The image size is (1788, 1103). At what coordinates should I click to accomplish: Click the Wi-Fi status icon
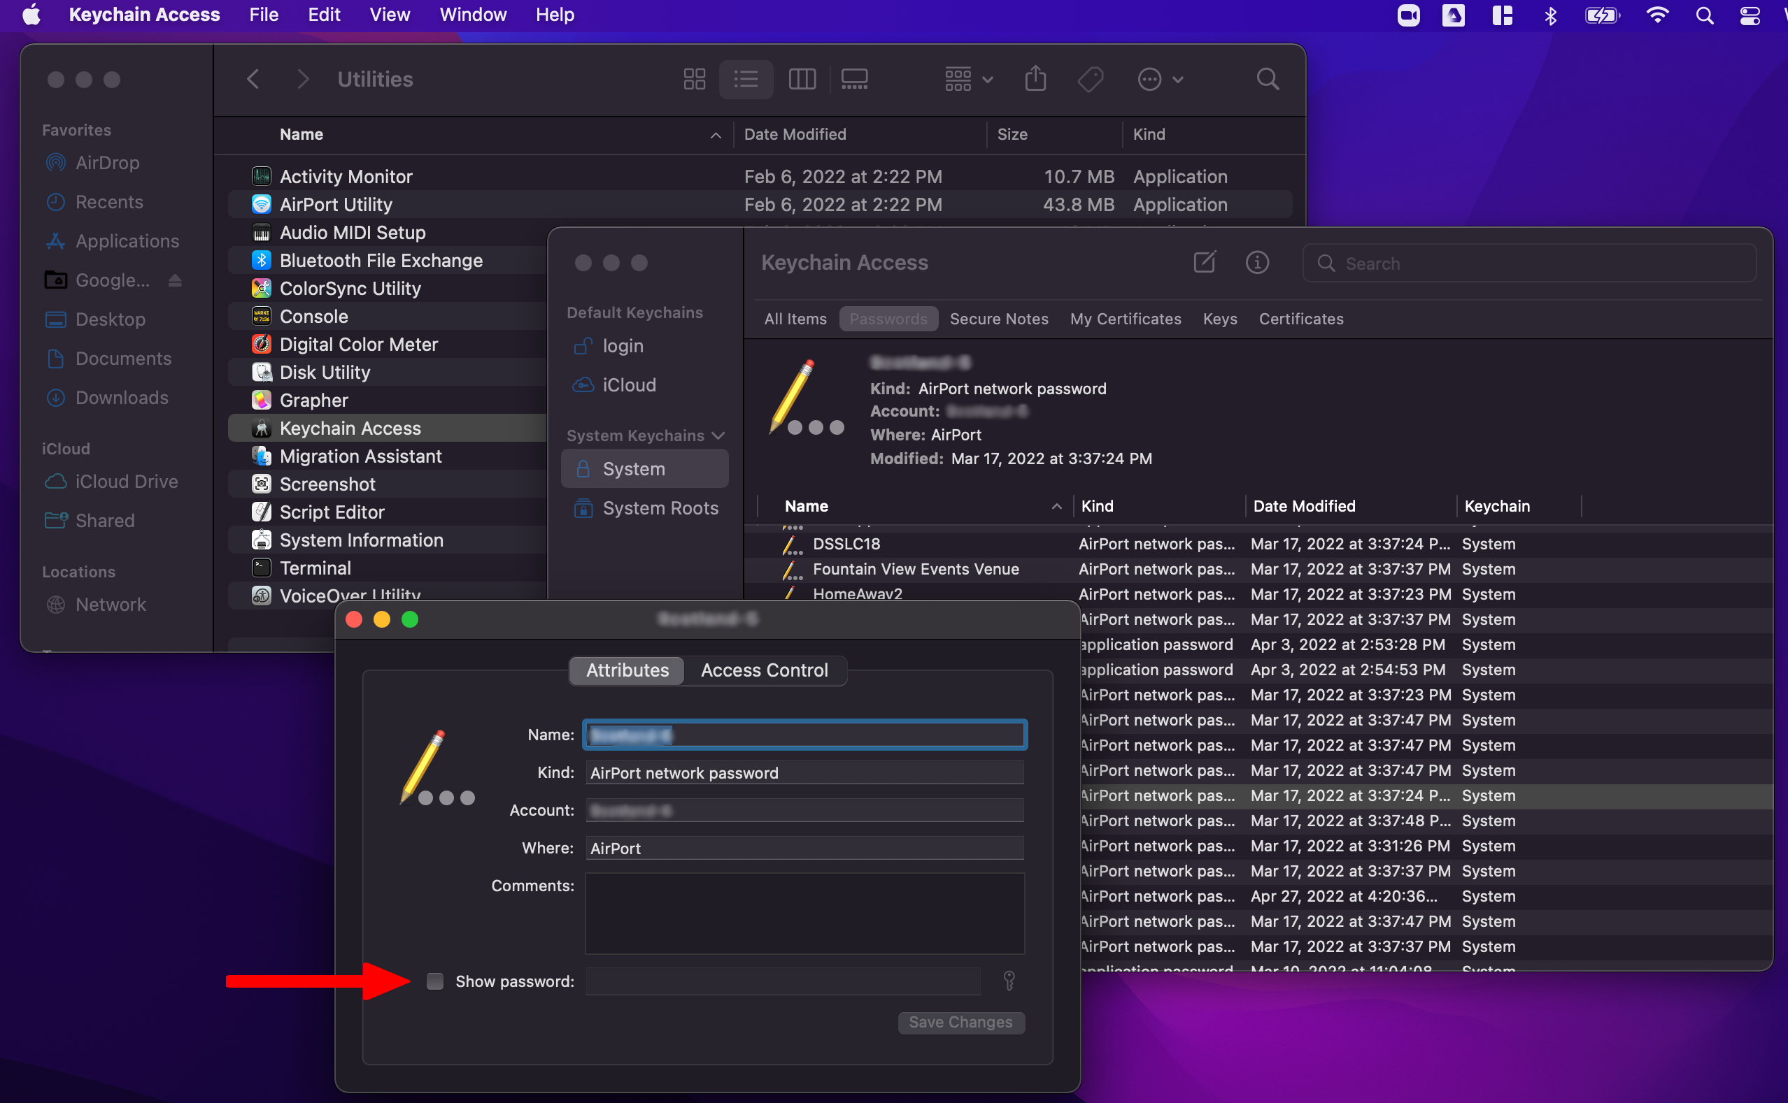click(x=1657, y=15)
